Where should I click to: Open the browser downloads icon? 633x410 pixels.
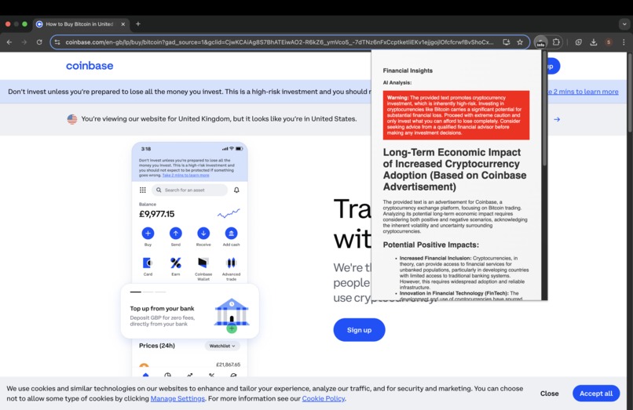[594, 42]
